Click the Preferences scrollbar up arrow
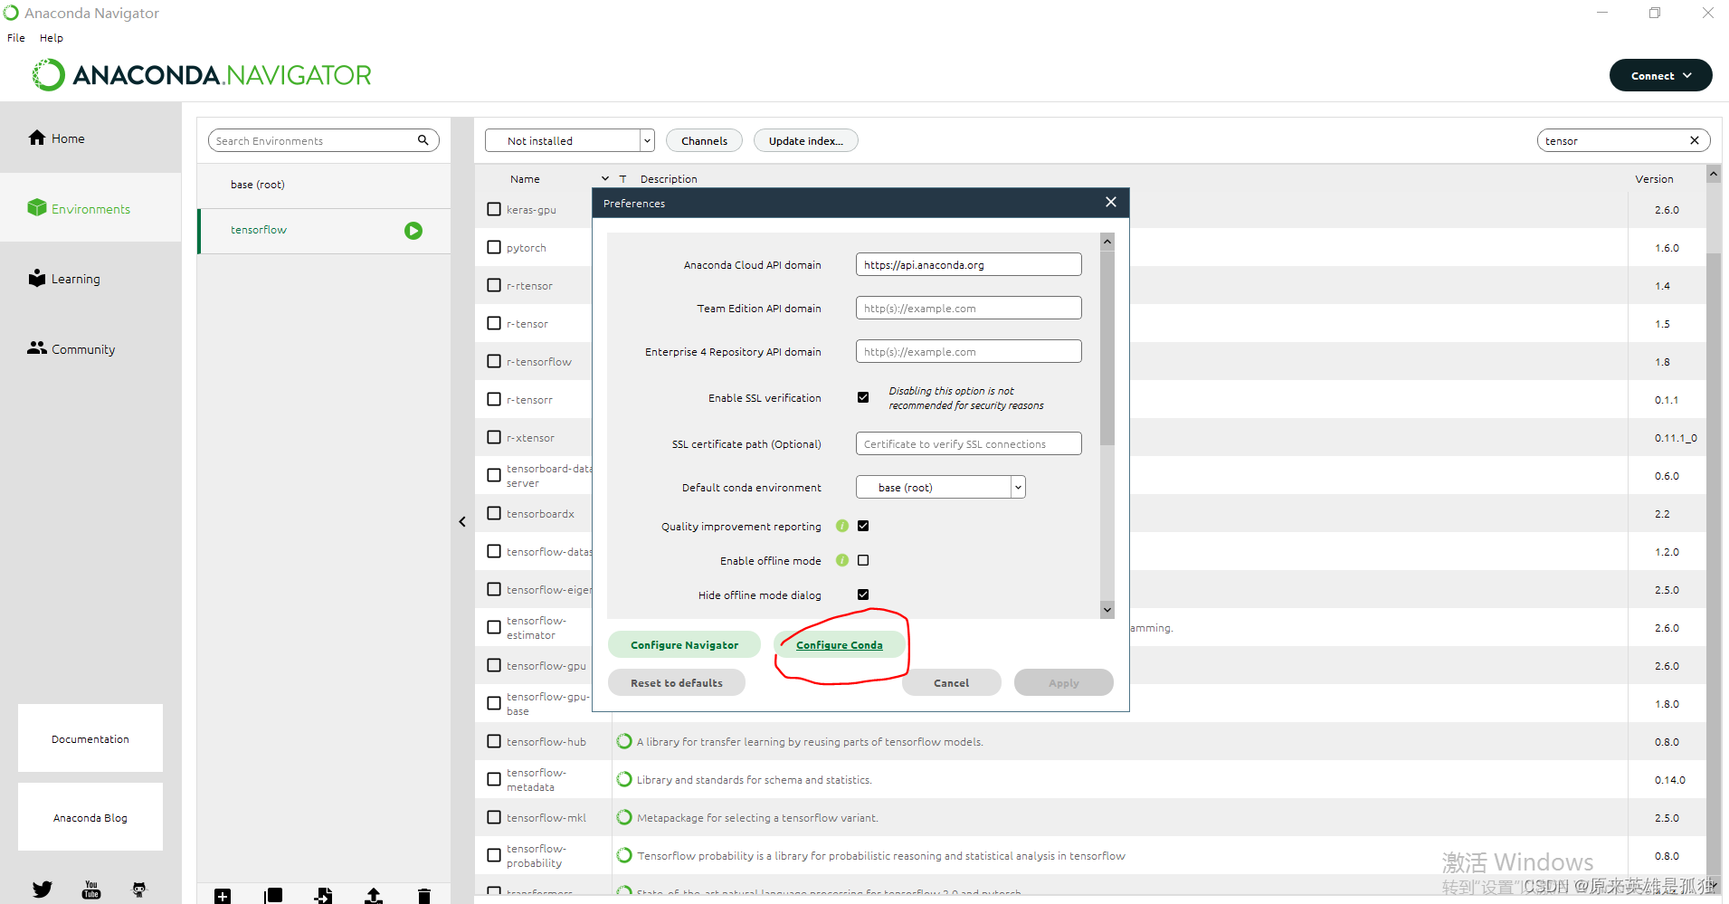 point(1107,242)
